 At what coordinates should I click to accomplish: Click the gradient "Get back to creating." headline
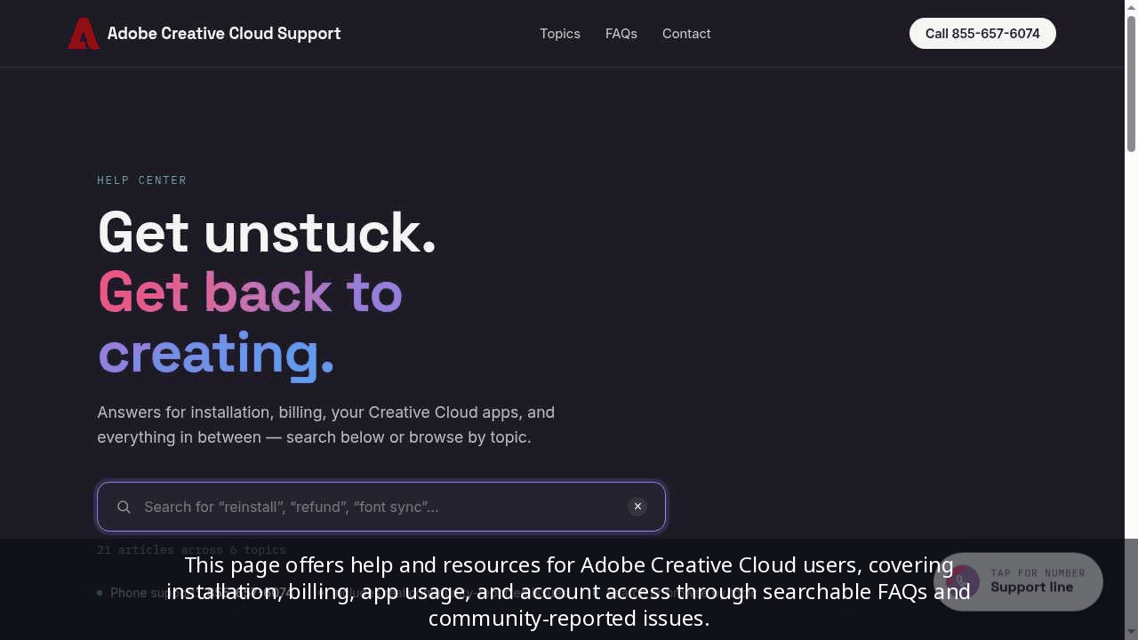[250, 323]
